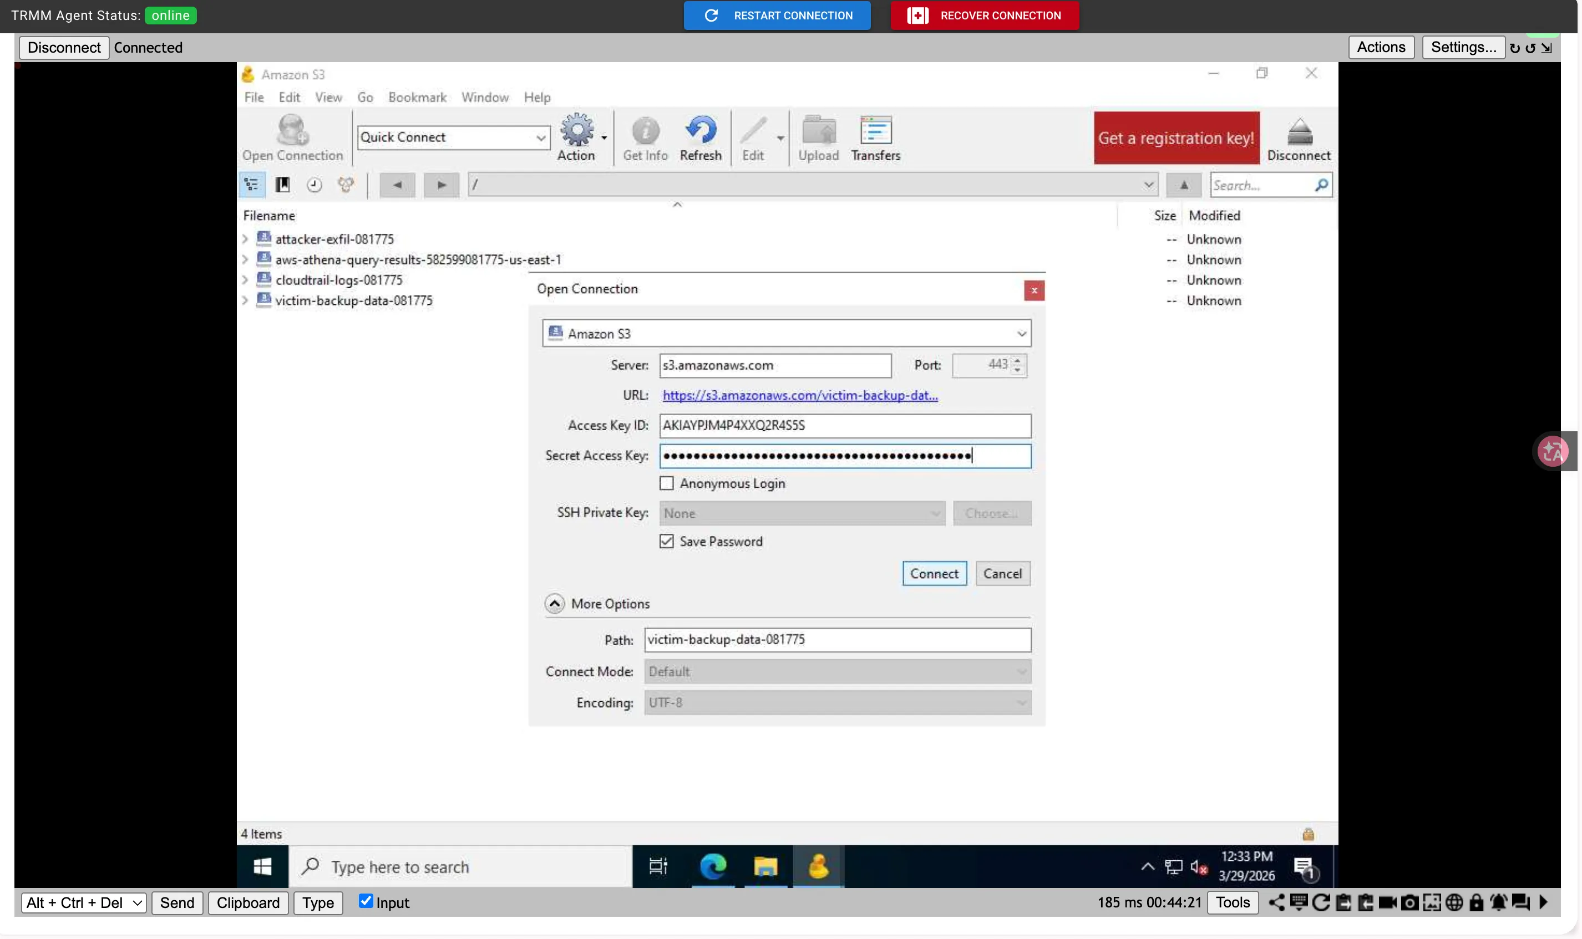Click the Secret Access Key field
The image size is (1582, 939).
(845, 456)
